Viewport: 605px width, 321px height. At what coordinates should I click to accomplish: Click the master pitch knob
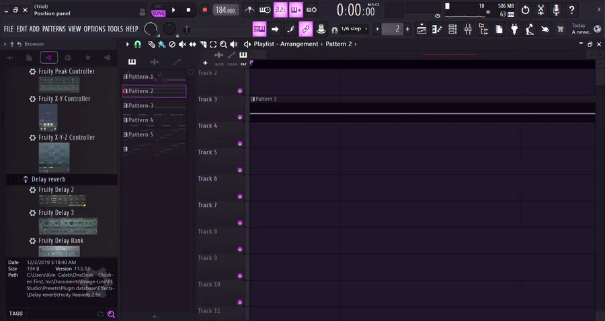coord(169,28)
